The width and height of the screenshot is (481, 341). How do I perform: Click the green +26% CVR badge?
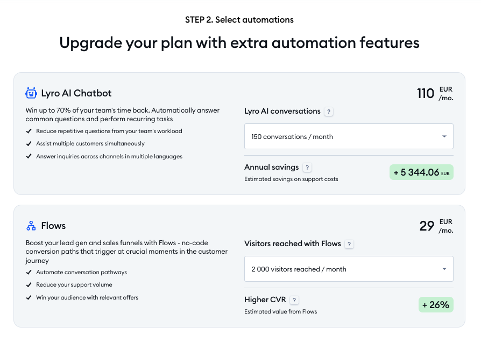click(436, 304)
